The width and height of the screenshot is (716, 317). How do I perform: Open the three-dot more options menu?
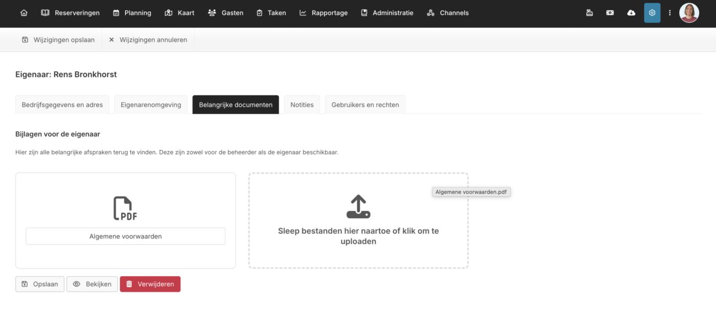(670, 13)
